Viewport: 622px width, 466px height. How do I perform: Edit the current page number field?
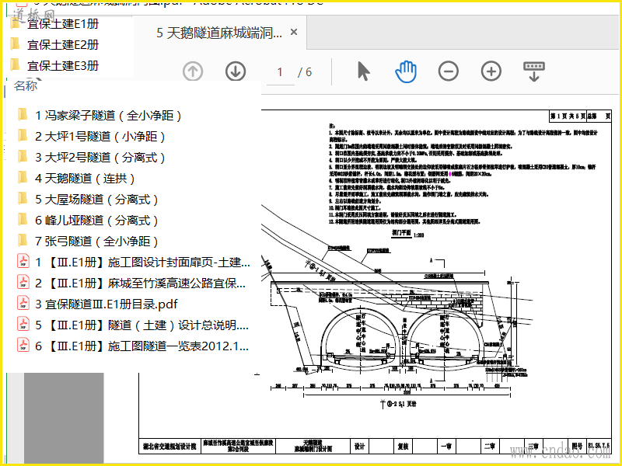click(280, 72)
